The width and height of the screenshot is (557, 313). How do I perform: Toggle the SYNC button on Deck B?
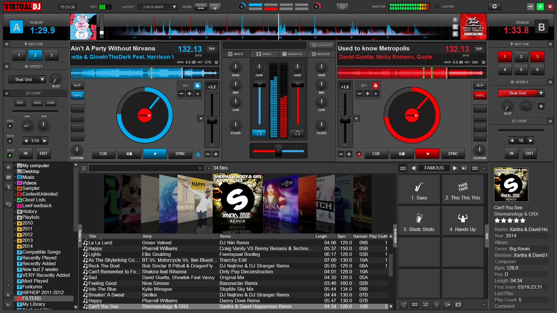[453, 154]
